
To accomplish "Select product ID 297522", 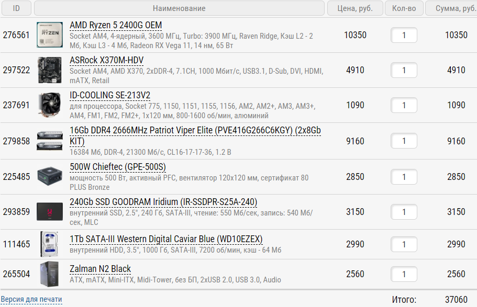I will point(16,70).
